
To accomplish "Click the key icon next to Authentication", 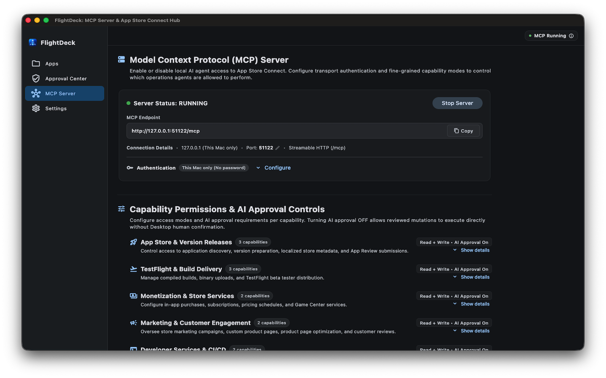I will 130,168.
